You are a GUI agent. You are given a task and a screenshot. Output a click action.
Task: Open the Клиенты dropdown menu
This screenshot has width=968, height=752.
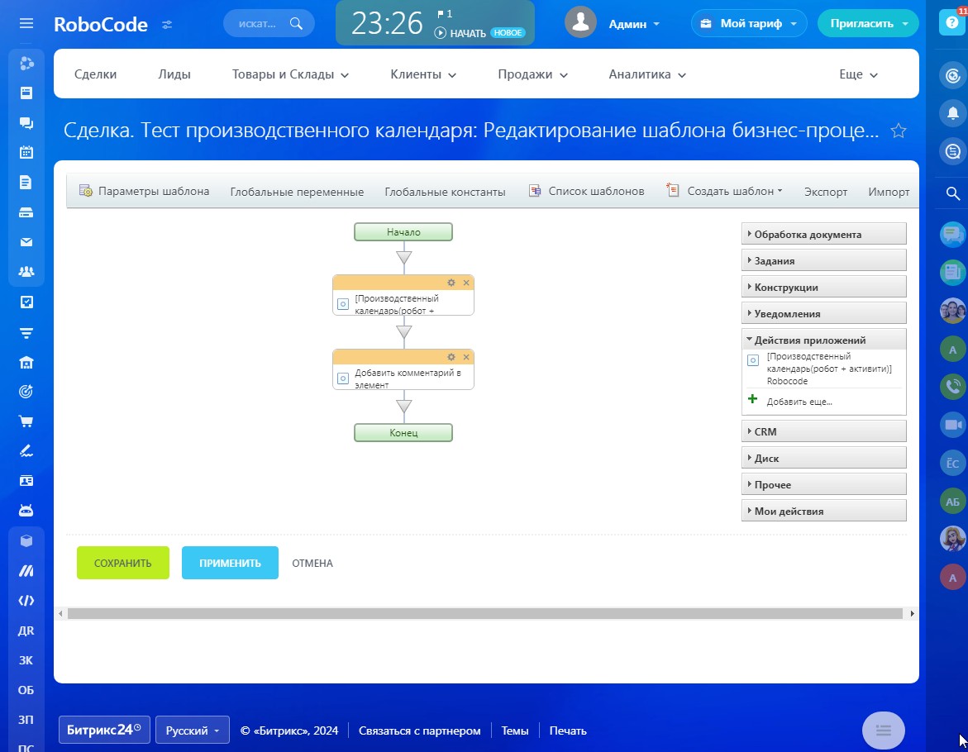click(x=423, y=74)
